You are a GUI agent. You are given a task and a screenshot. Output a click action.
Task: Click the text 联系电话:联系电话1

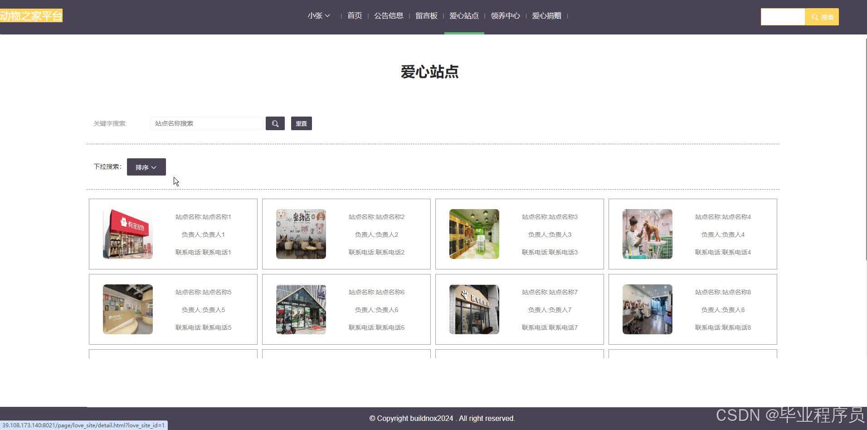203,252
